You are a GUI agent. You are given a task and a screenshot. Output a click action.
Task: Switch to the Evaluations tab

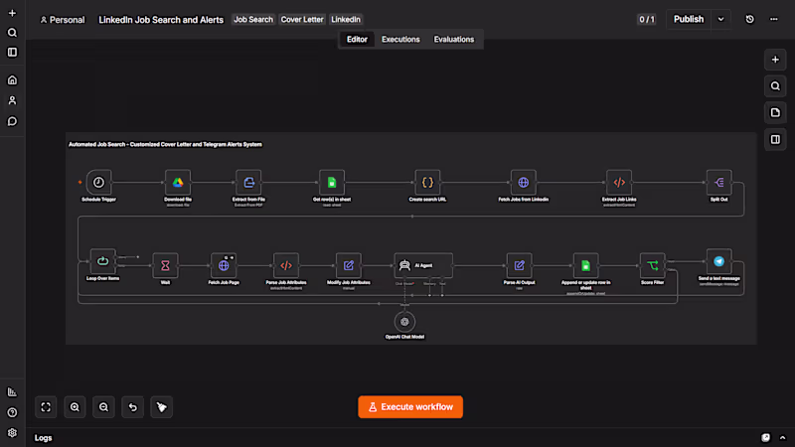(x=454, y=39)
